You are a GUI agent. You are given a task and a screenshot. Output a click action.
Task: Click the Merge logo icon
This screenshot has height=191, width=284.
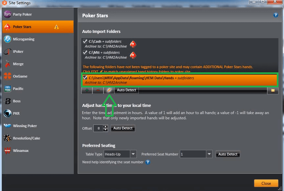[8, 64]
